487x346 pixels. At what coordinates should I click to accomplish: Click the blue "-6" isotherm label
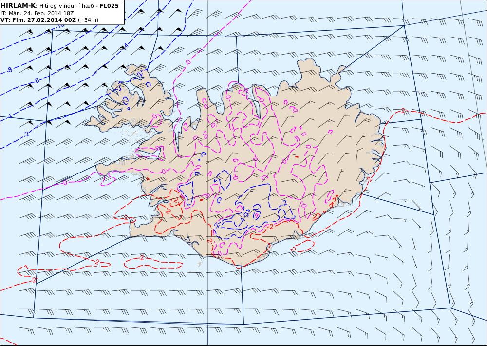tap(36, 80)
